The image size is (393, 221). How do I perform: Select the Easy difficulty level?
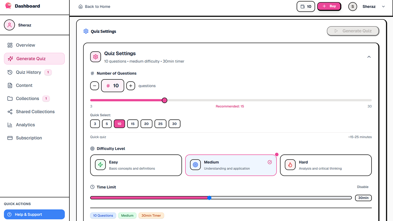click(136, 165)
